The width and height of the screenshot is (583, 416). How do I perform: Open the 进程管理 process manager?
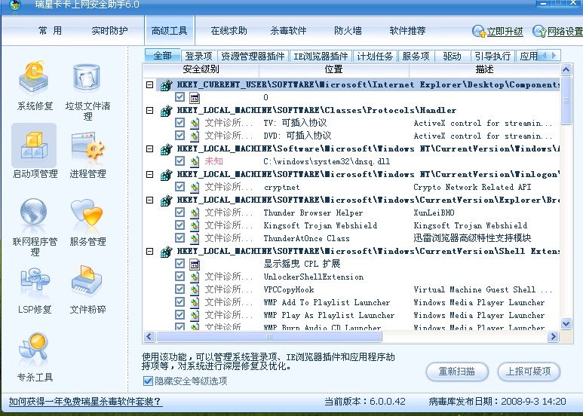87,154
